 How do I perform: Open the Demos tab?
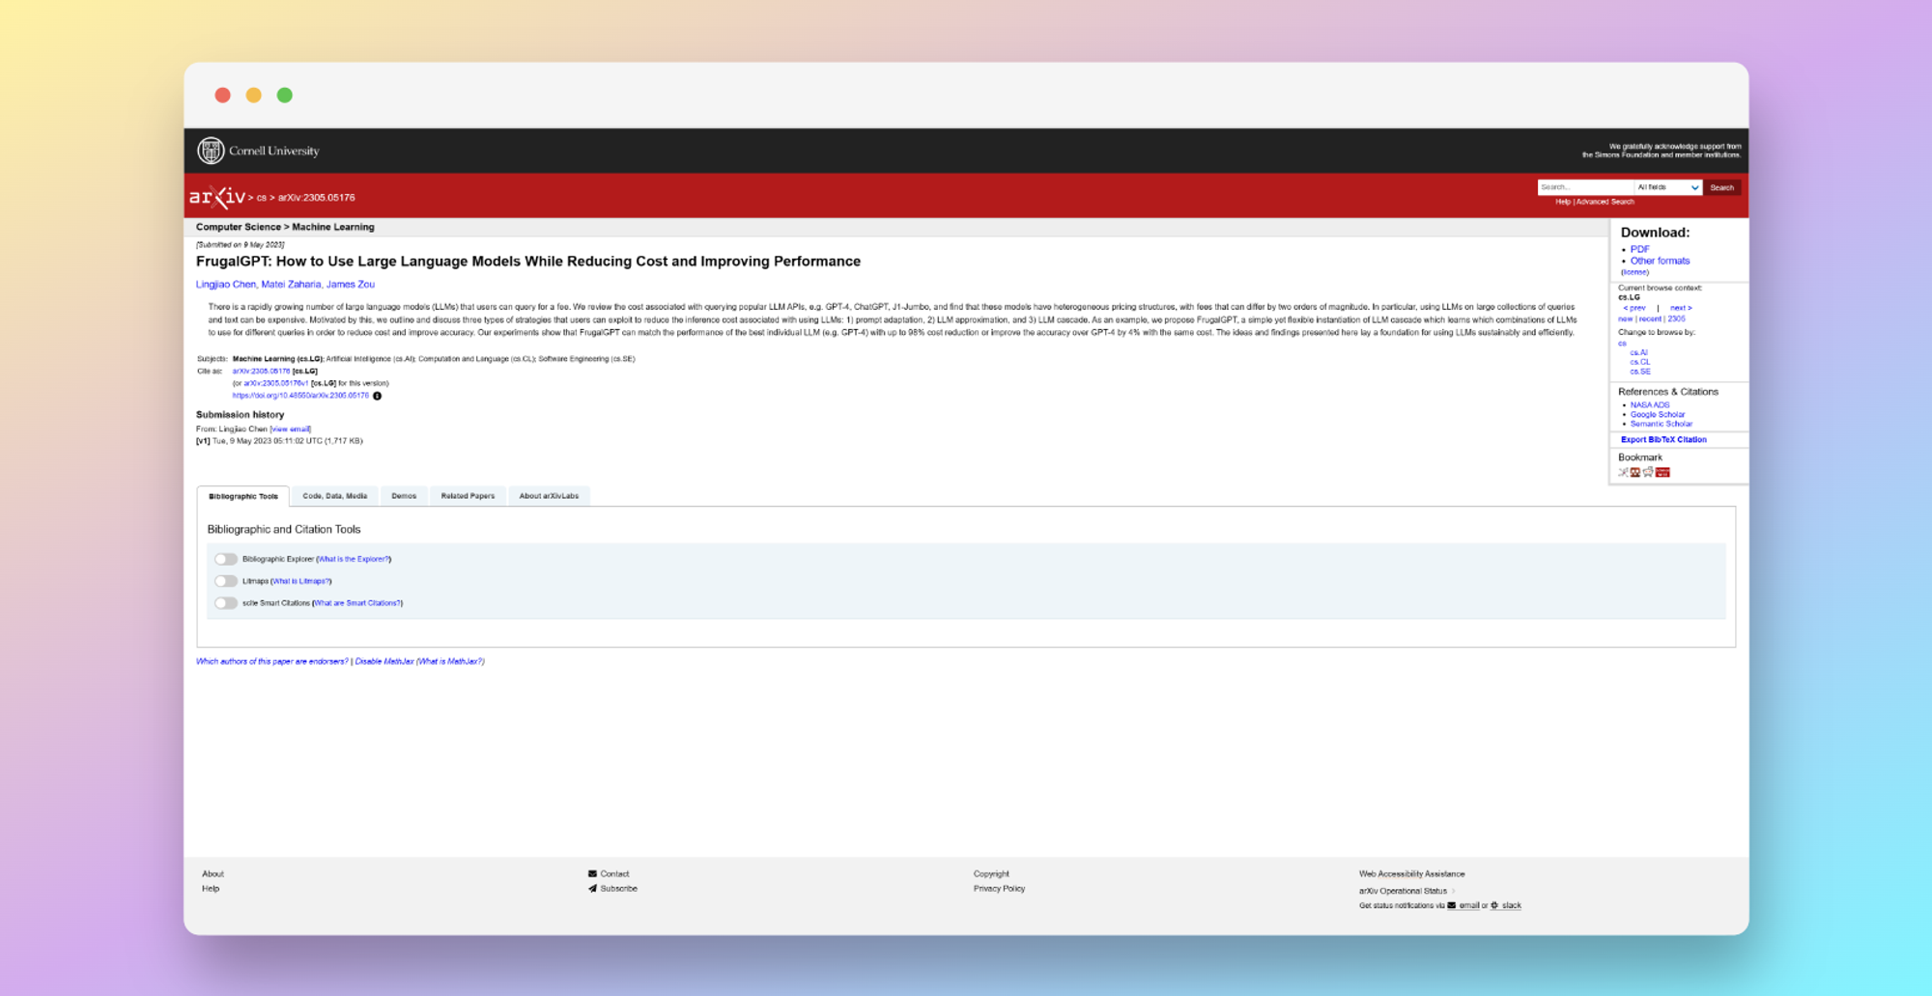pyautogui.click(x=404, y=496)
